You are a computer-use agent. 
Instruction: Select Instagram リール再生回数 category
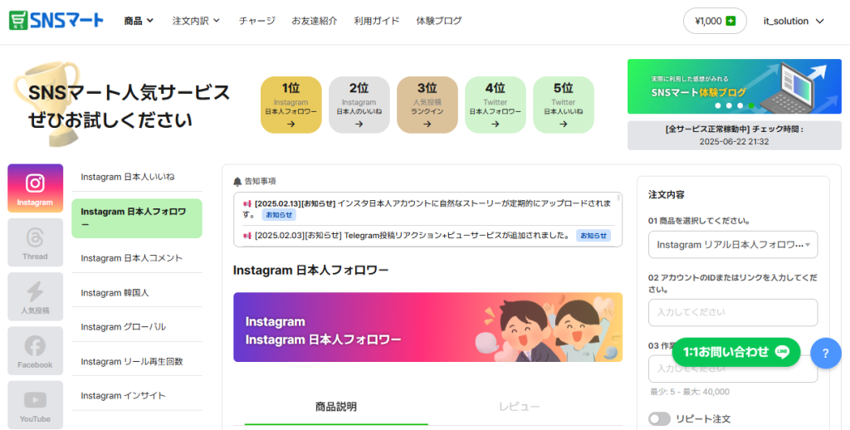[x=137, y=362]
